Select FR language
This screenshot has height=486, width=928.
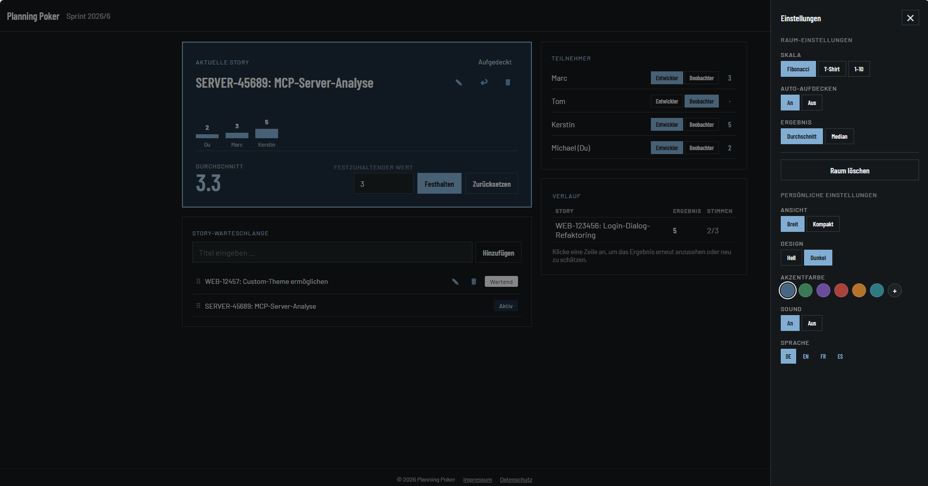point(823,356)
